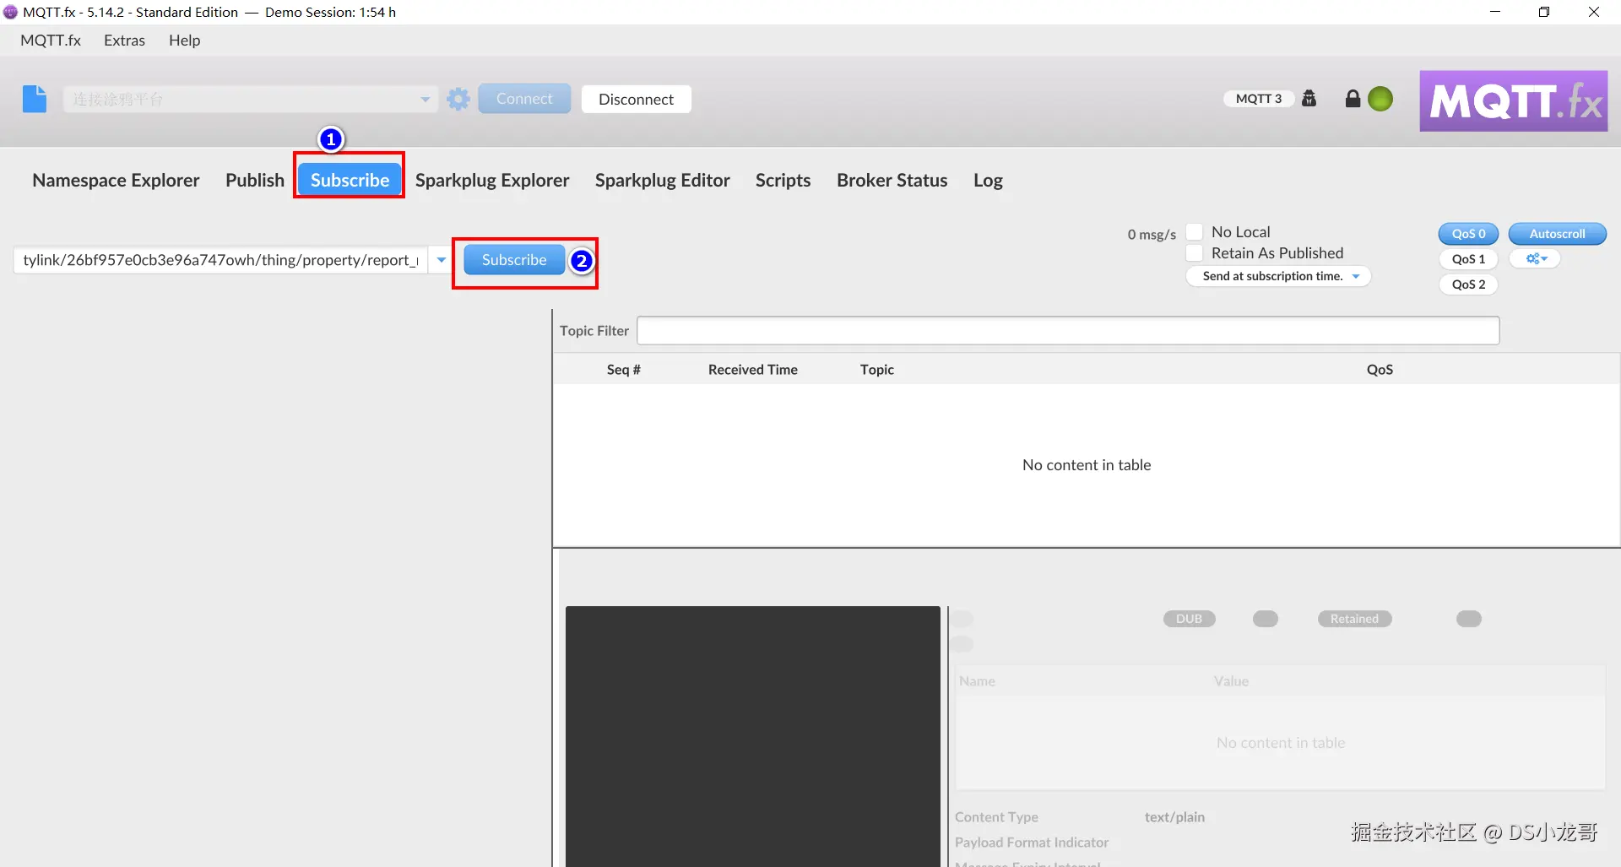
Task: Click the MQTT.fx logo
Action: tap(1514, 100)
